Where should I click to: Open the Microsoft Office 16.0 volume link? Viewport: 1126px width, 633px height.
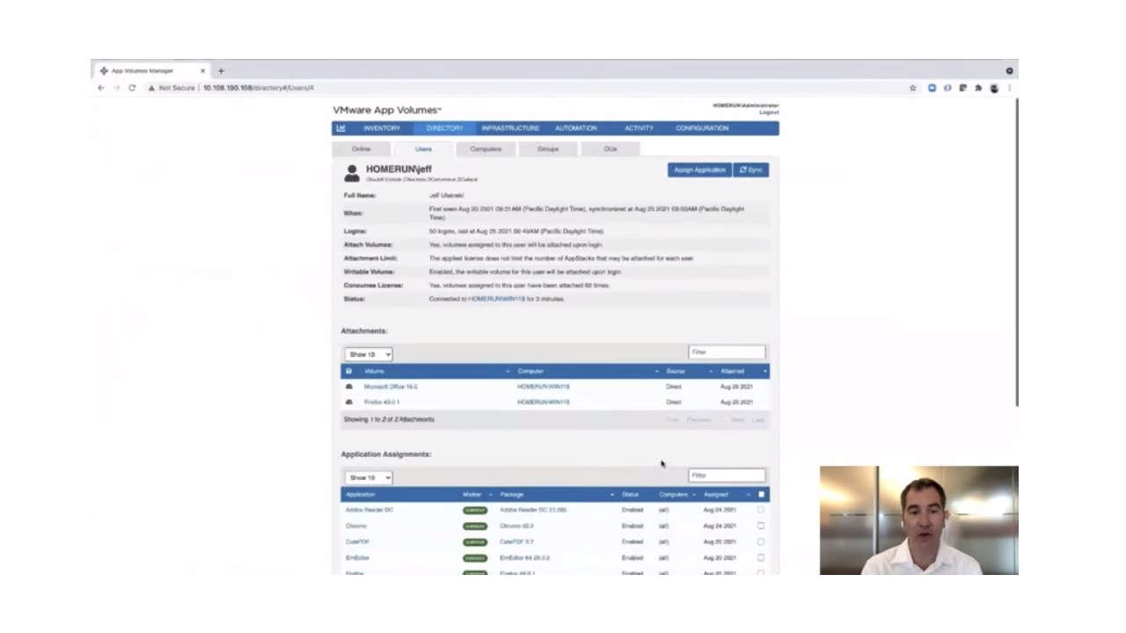click(391, 387)
